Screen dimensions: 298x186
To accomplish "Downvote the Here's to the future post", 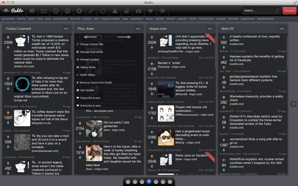I will (80, 157).
